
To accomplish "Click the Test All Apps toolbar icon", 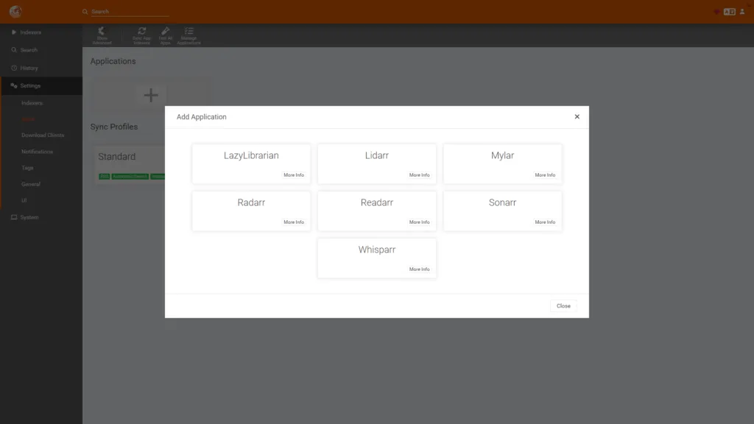I will (165, 35).
